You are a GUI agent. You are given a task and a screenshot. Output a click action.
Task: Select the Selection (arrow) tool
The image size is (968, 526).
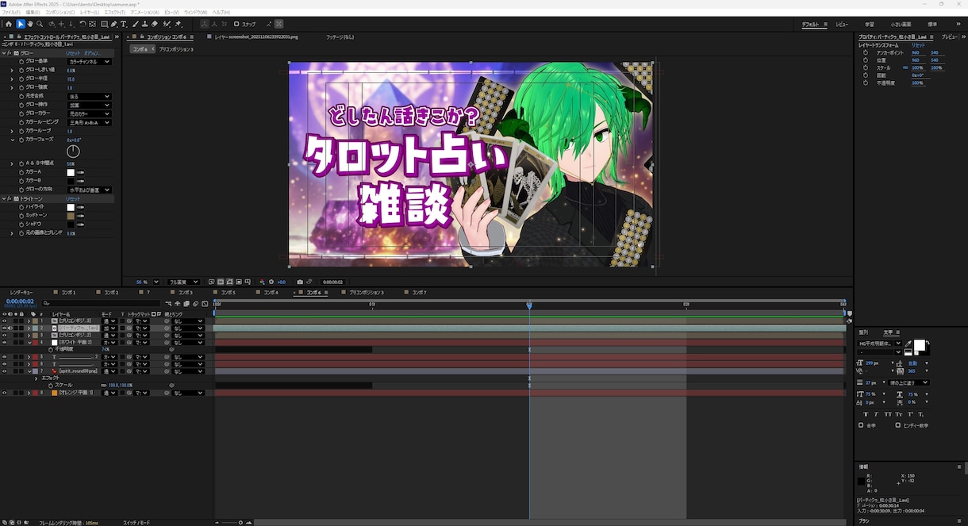(21, 24)
